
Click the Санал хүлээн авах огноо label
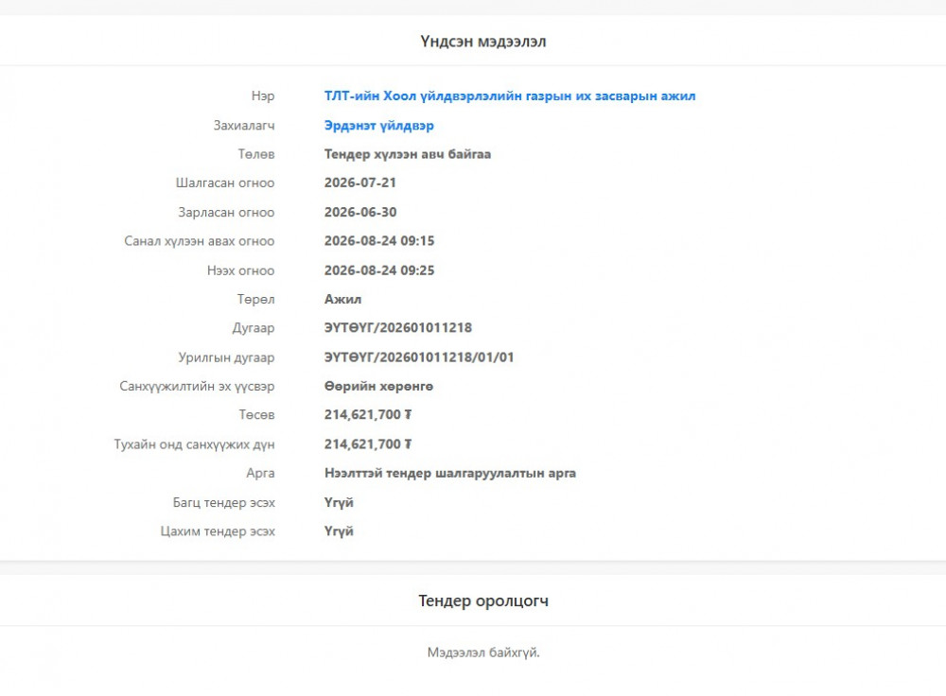point(199,240)
